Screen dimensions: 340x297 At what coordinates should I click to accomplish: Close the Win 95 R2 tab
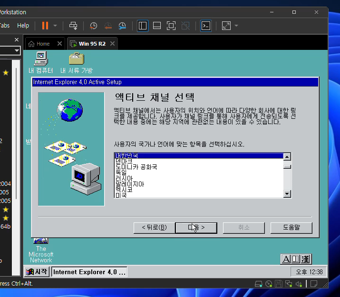pyautogui.click(x=112, y=44)
